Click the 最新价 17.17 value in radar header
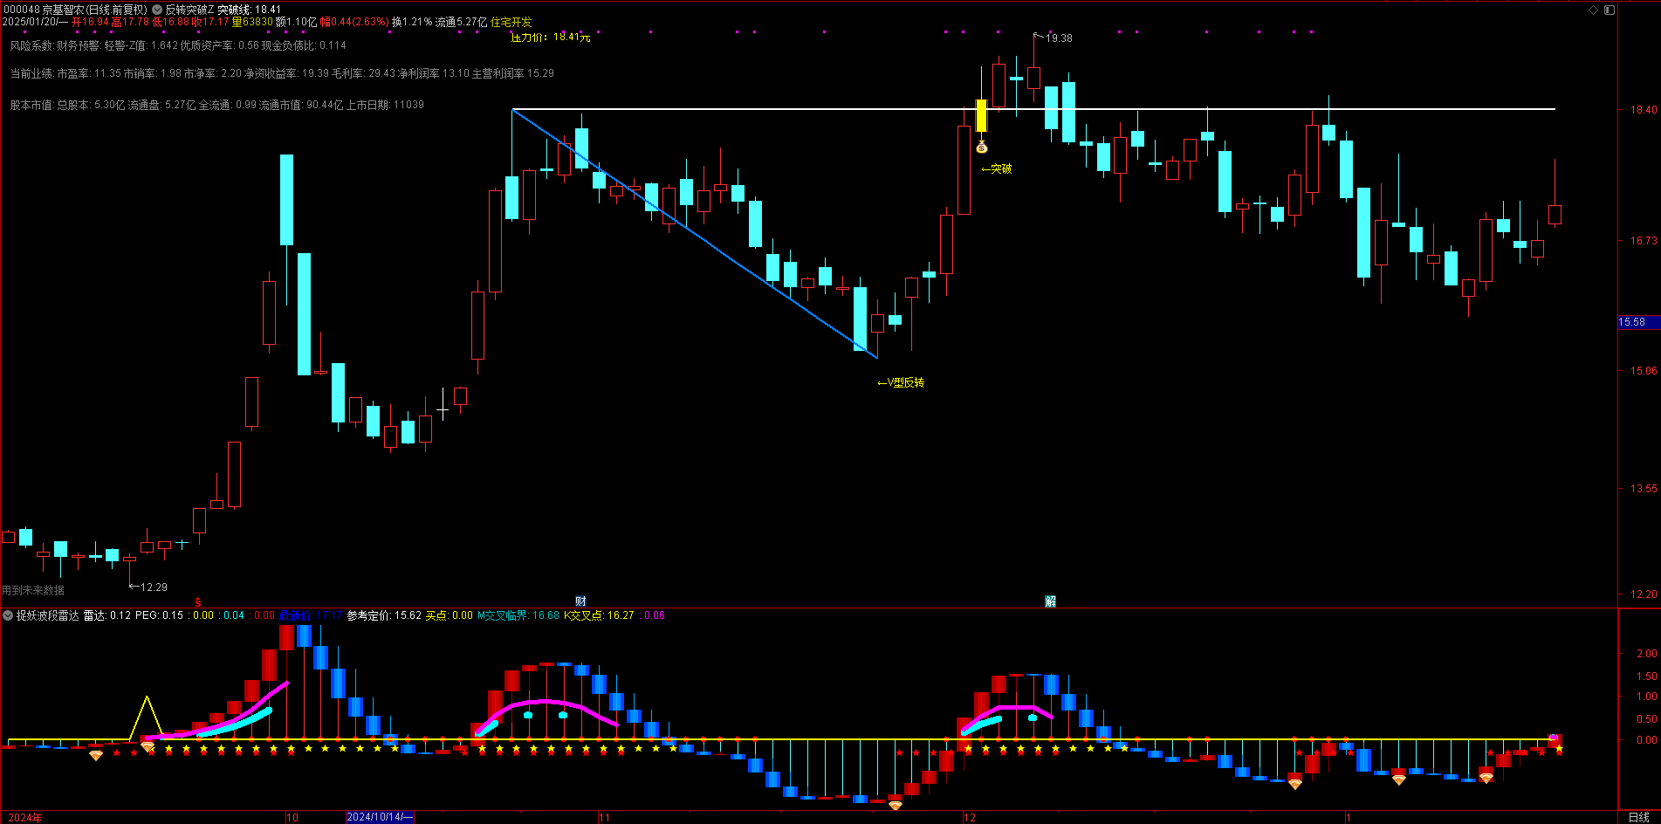The height and width of the screenshot is (824, 1661). 311,615
